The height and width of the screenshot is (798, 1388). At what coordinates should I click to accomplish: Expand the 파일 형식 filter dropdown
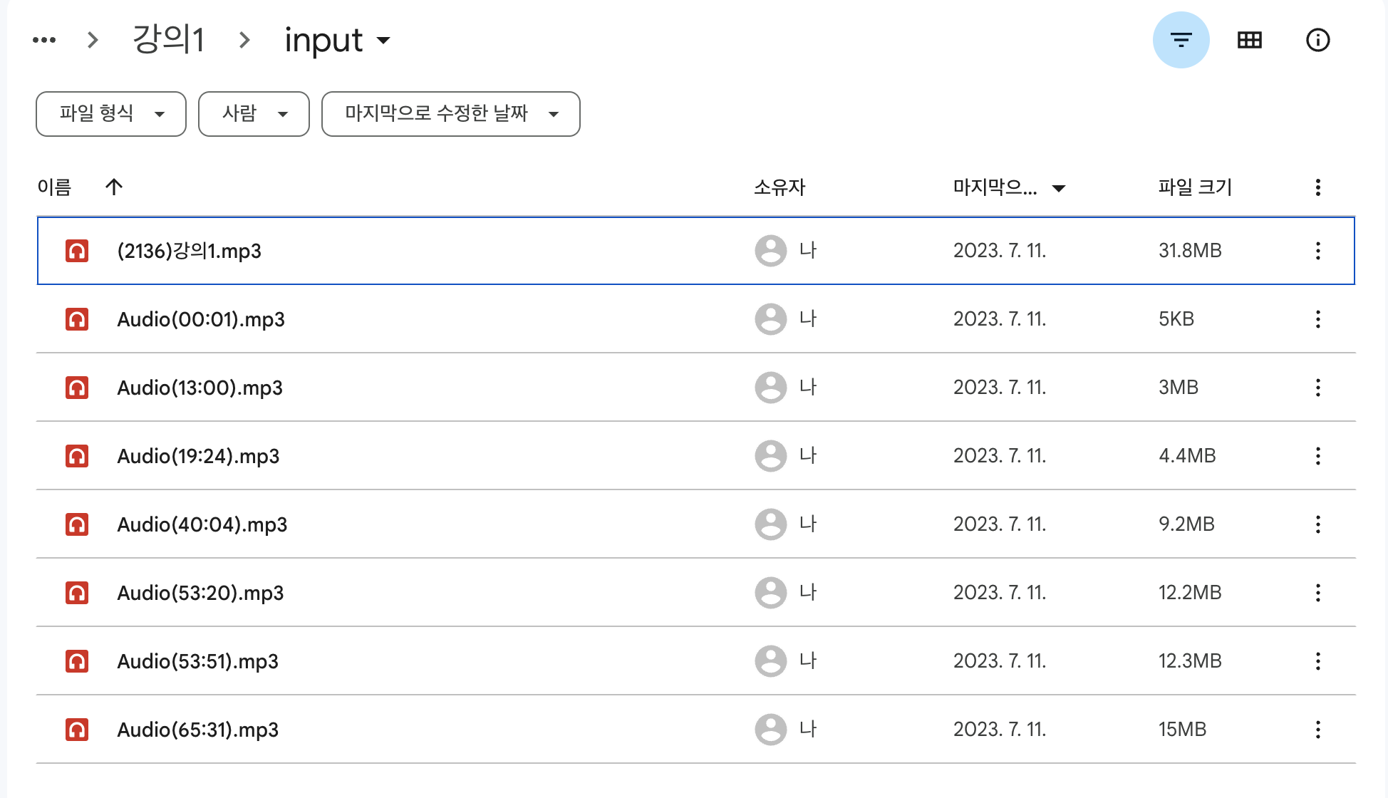click(x=111, y=114)
